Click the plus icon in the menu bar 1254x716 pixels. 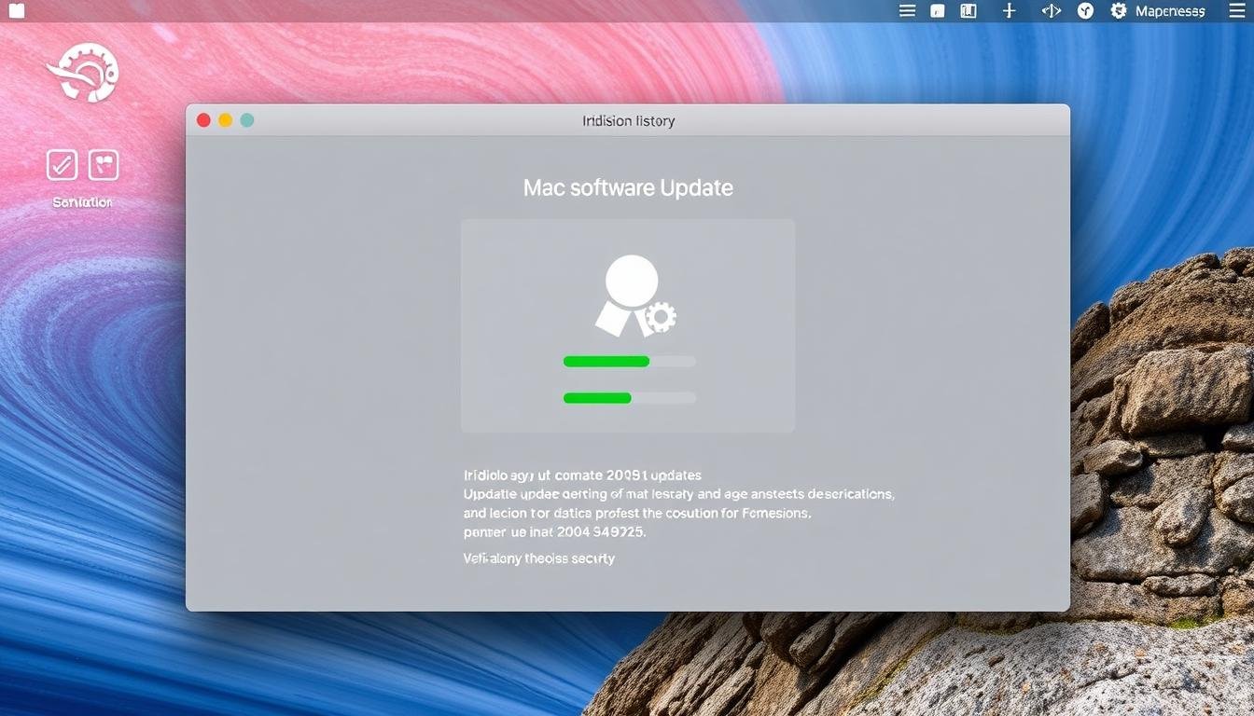(1009, 11)
